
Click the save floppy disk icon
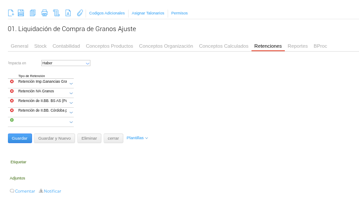(x=21, y=13)
